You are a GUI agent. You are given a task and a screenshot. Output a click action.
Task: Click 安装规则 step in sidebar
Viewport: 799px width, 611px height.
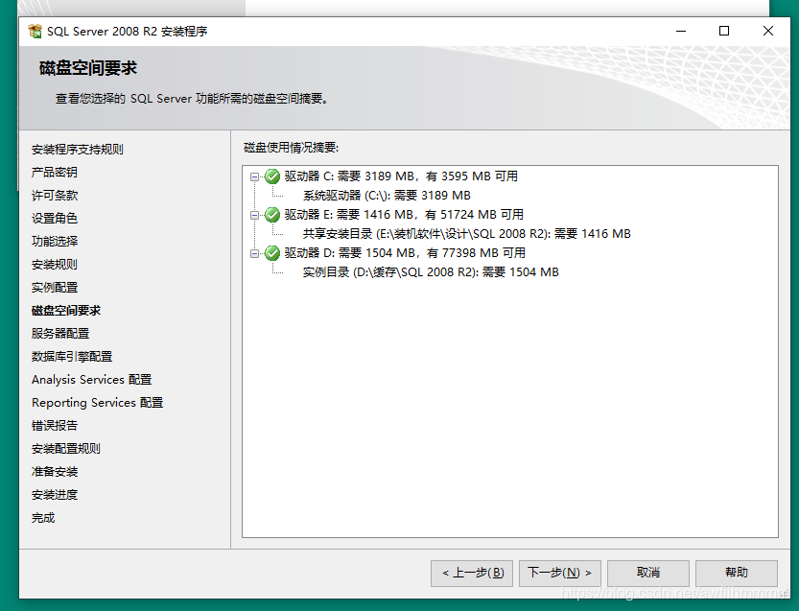click(x=55, y=265)
